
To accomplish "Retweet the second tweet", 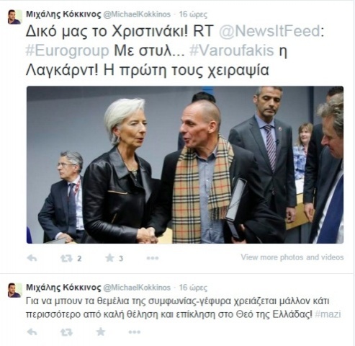I will pos(66,332).
